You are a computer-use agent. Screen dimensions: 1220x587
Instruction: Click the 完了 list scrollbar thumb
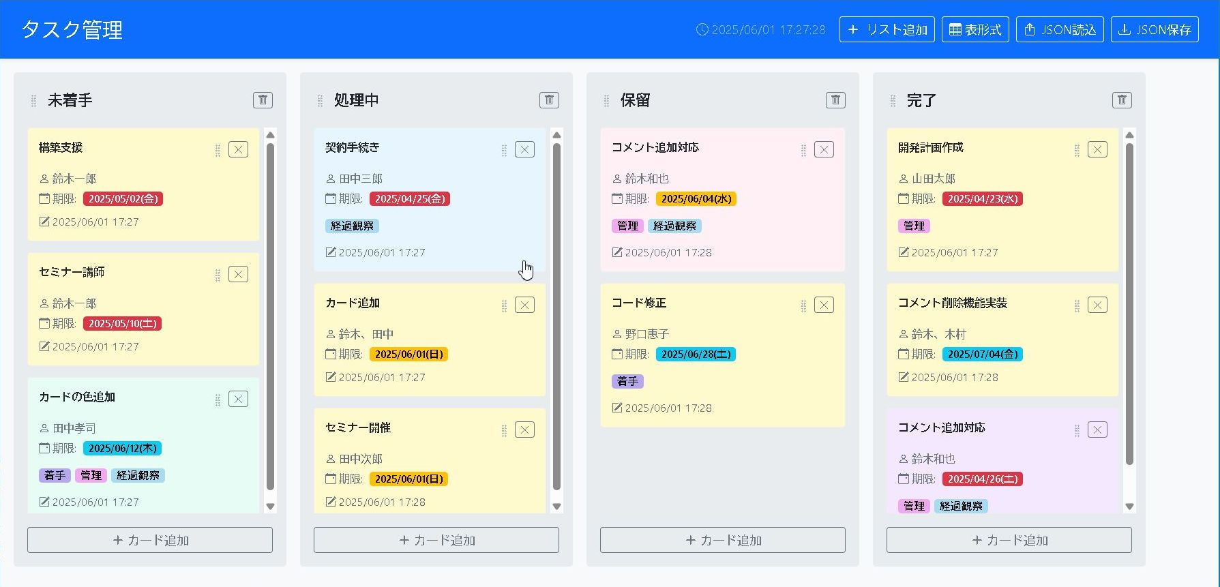pyautogui.click(x=1129, y=304)
